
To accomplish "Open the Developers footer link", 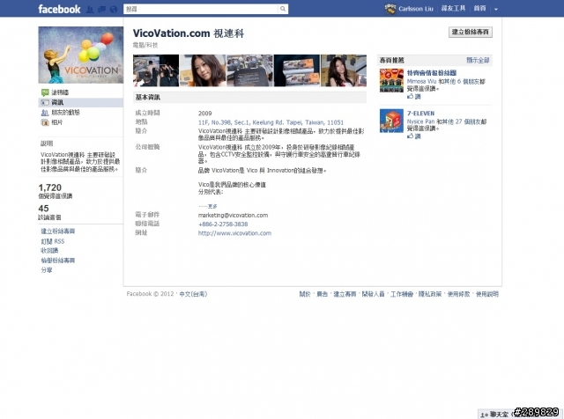I will pyautogui.click(x=373, y=294).
